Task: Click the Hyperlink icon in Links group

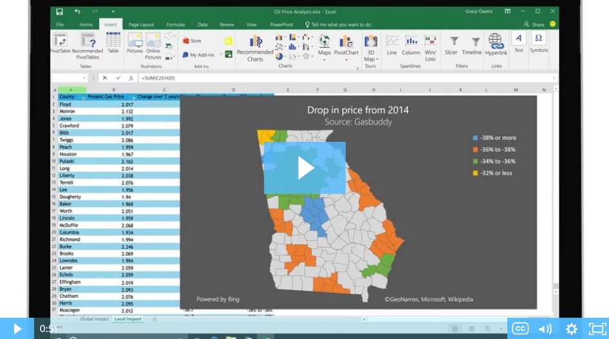Action: [496, 44]
